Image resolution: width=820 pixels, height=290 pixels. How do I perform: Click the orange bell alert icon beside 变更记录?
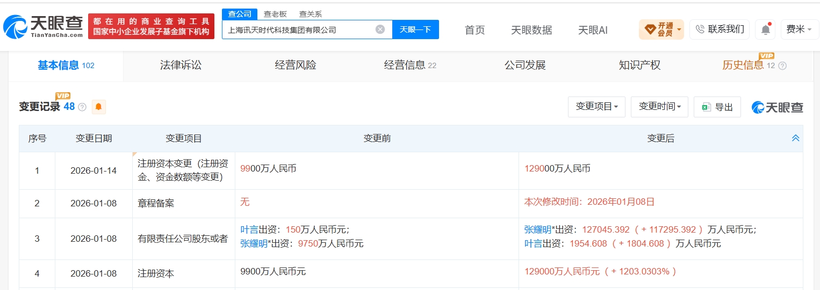pyautogui.click(x=98, y=107)
